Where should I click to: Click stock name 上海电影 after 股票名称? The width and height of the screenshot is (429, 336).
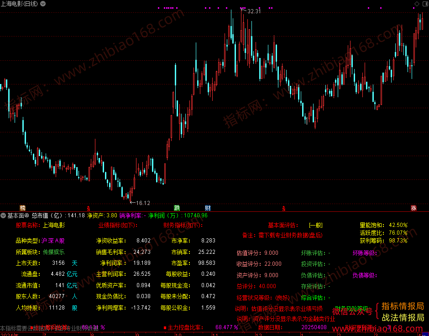(x=54, y=225)
